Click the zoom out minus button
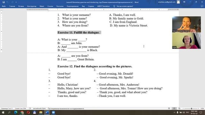The height and width of the screenshot is (115, 205). (183, 109)
